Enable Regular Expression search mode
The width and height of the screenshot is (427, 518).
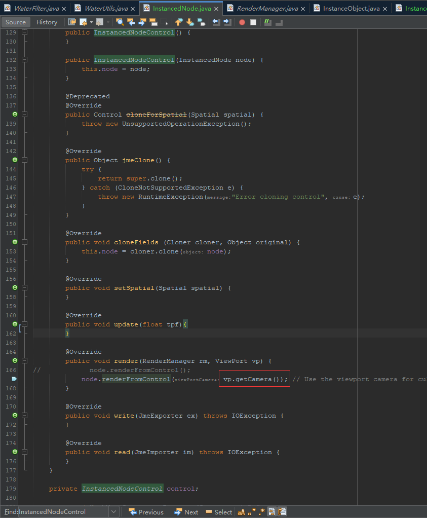point(261,511)
